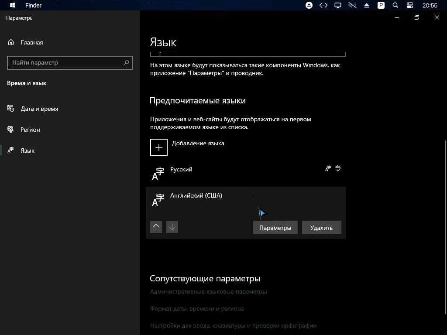Move Английский (США) up with arrow button
This screenshot has height=335, width=447.
(x=156, y=227)
